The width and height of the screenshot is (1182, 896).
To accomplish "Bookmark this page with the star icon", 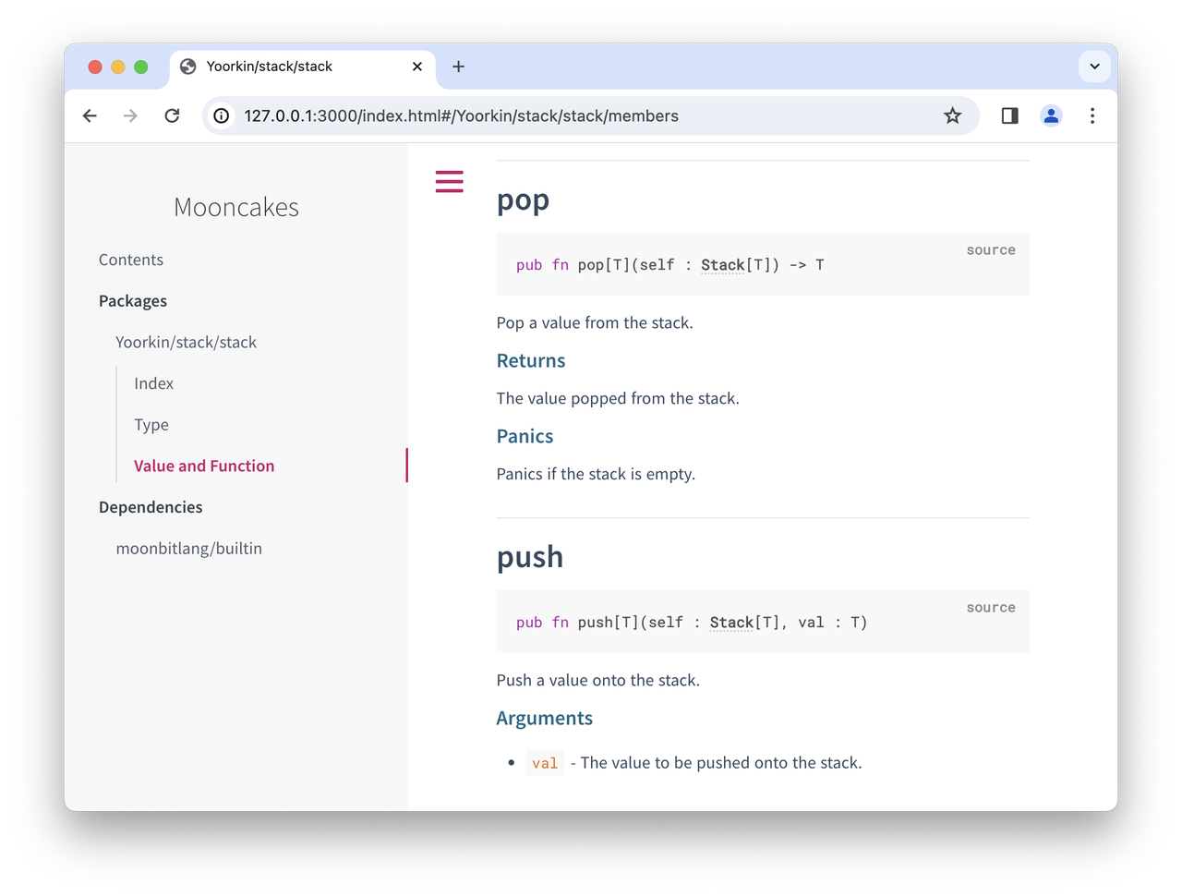I will [952, 115].
